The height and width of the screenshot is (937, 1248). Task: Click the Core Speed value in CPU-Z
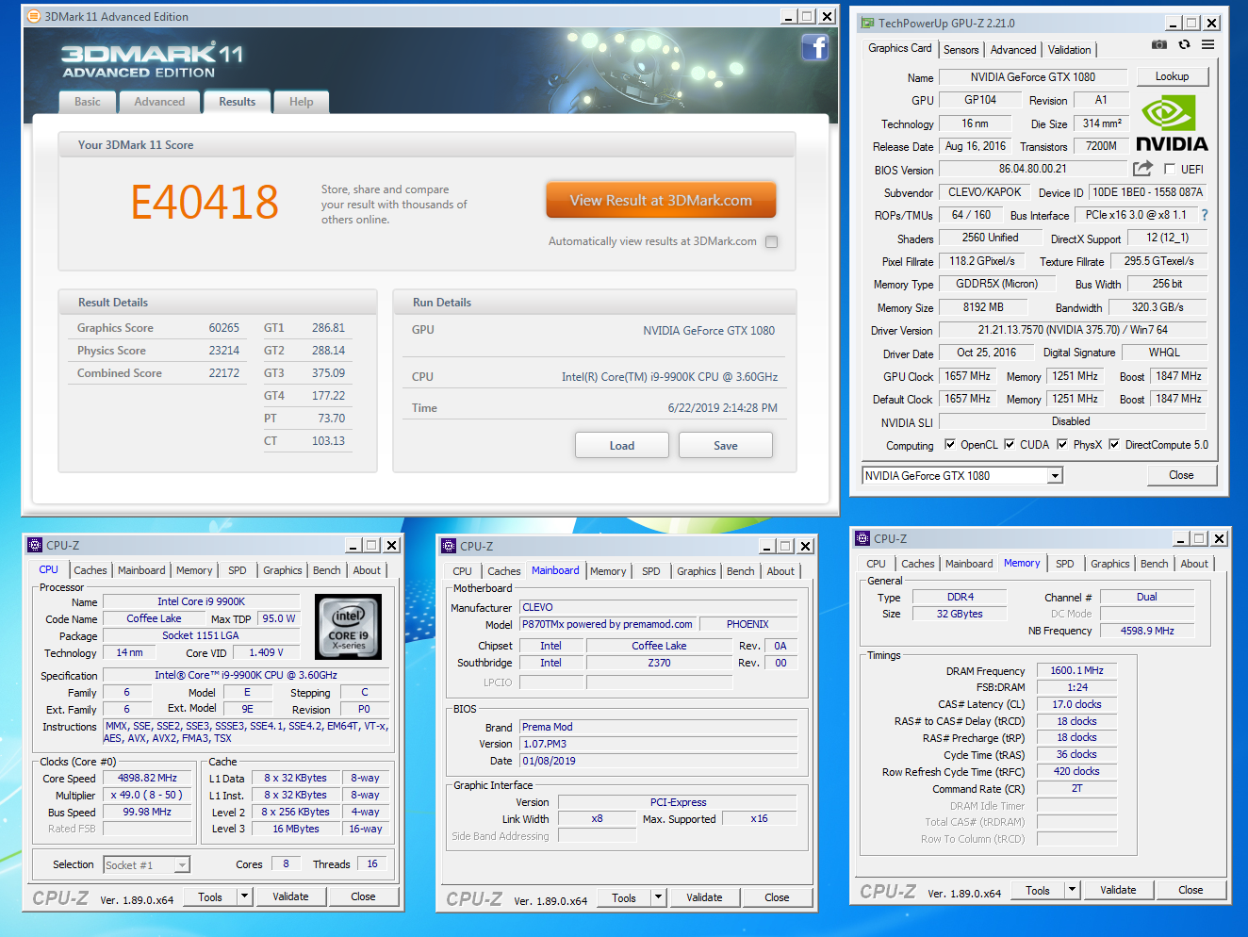[x=147, y=778]
